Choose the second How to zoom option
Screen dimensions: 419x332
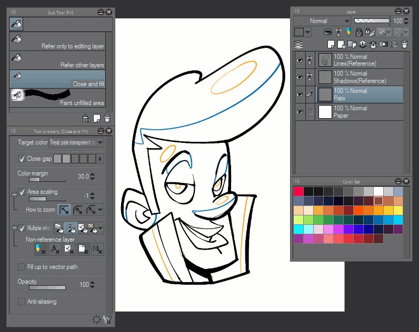(x=77, y=210)
